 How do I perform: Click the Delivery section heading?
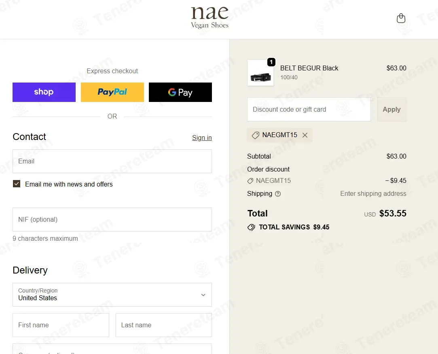(30, 270)
